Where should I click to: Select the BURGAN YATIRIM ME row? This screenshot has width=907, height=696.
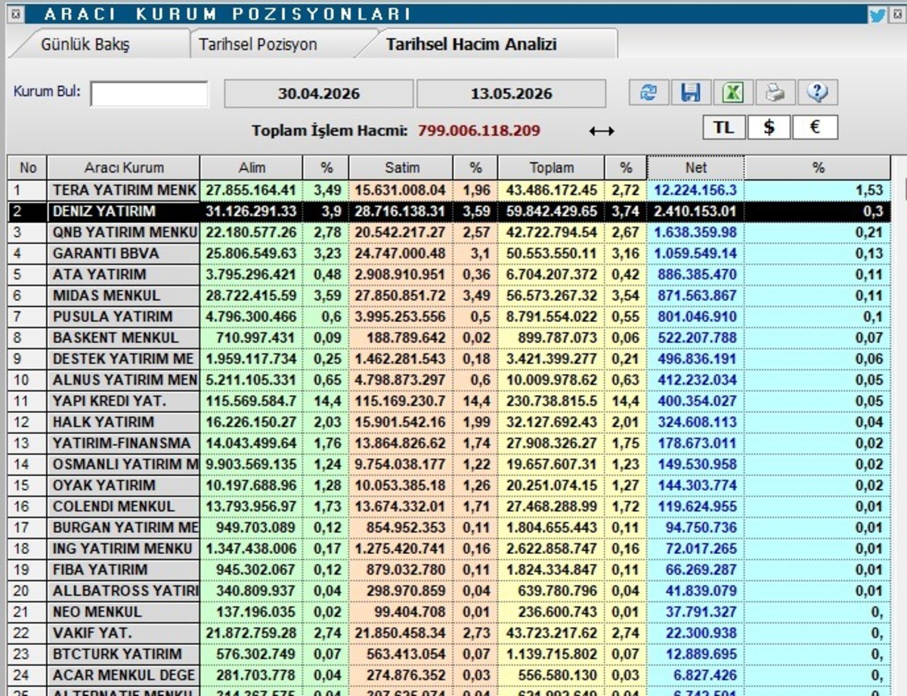(450, 527)
